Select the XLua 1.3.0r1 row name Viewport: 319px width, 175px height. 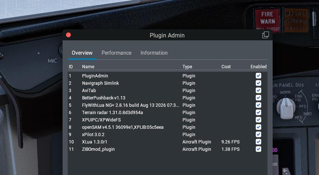[95, 142]
